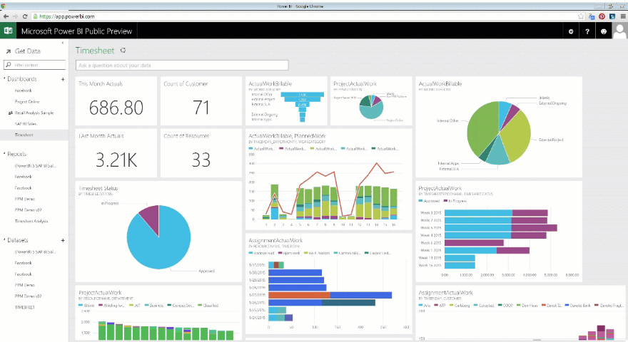Collapse the Datasets section

[x=4, y=241]
